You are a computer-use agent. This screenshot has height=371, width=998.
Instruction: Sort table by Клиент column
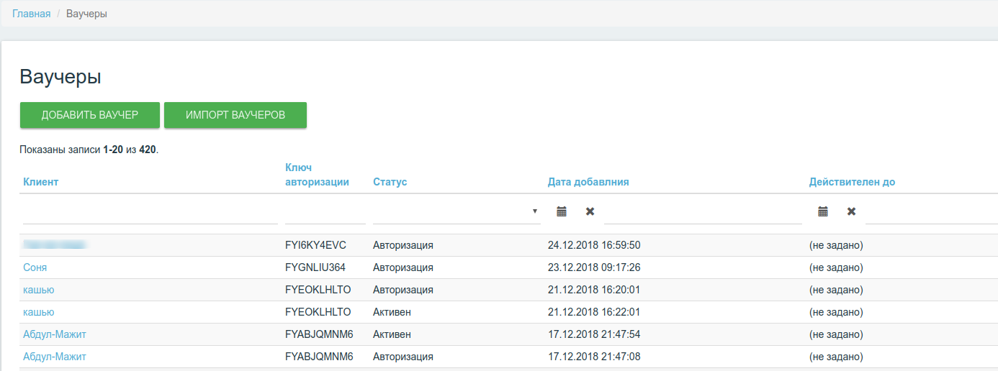click(41, 182)
